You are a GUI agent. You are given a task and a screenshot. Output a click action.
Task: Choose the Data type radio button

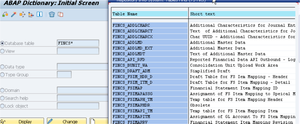[3, 67]
